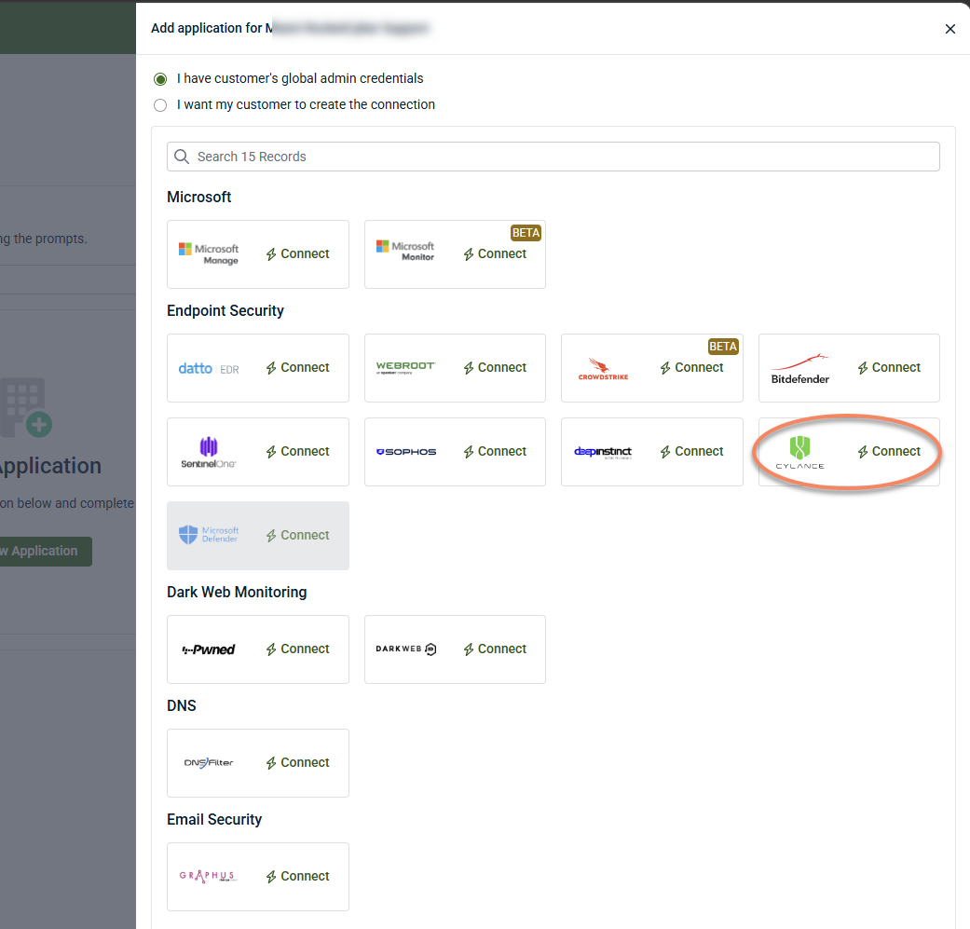The height and width of the screenshot is (929, 970).
Task: Connect Microsoft Defender
Action: click(297, 536)
